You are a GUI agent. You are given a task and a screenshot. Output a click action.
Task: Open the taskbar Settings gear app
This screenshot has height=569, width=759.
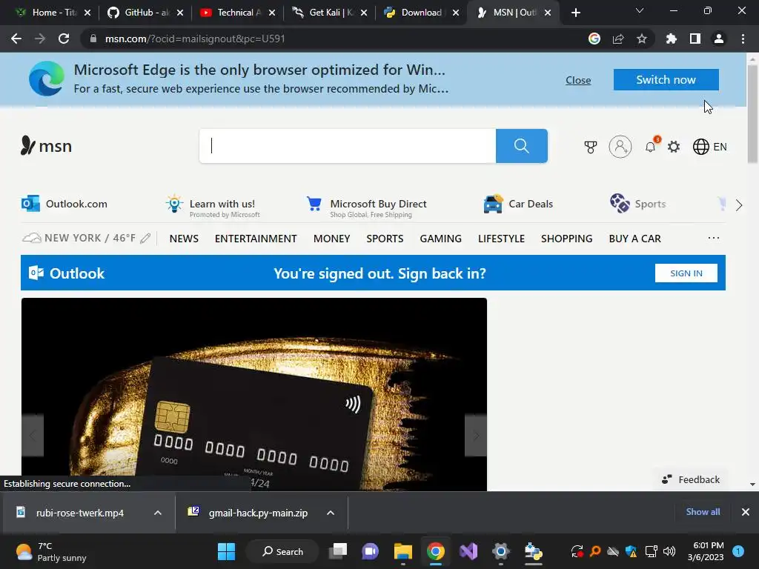(x=500, y=551)
